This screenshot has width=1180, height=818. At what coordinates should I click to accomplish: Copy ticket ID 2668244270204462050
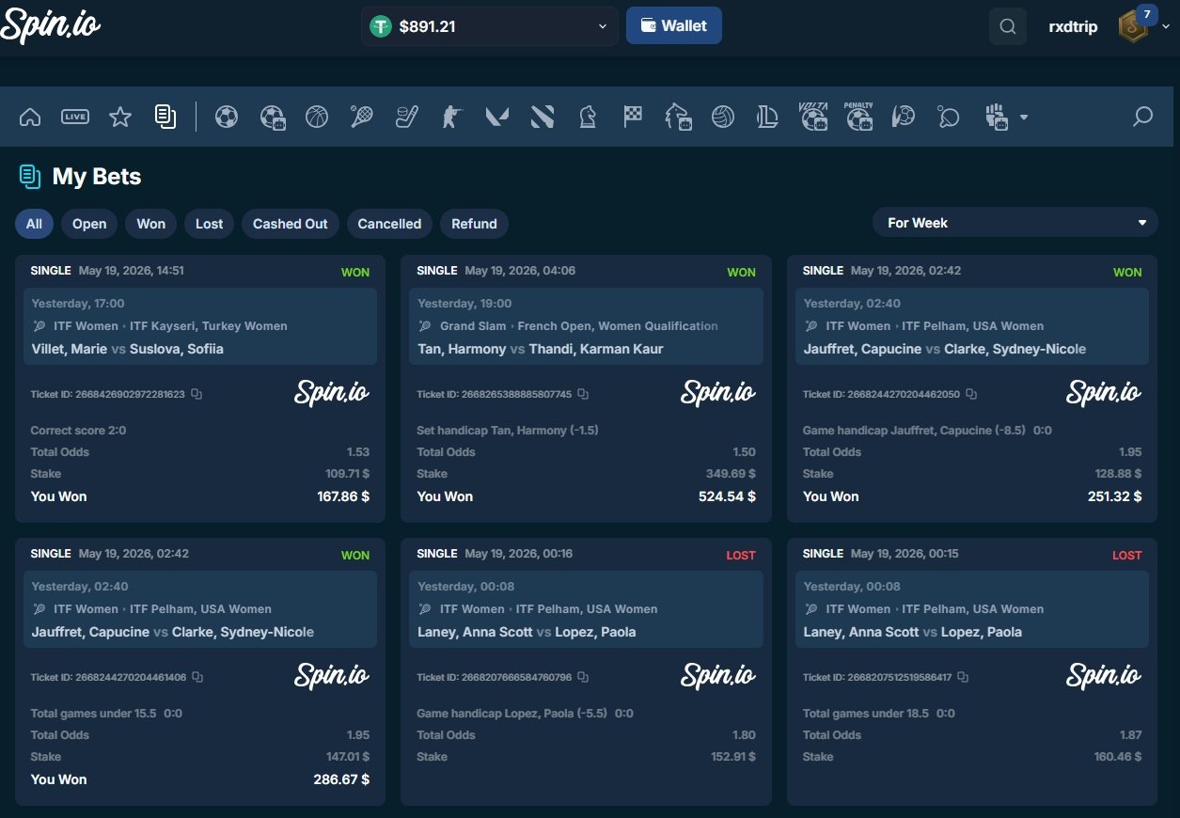pyautogui.click(x=971, y=394)
